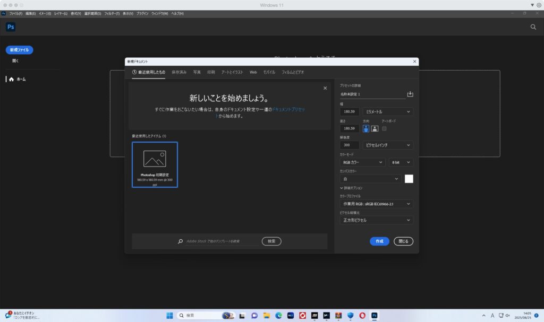Image resolution: width=544 pixels, height=322 pixels.
Task: Switch to the フィルムとビデオ tab
Action: tap(293, 72)
